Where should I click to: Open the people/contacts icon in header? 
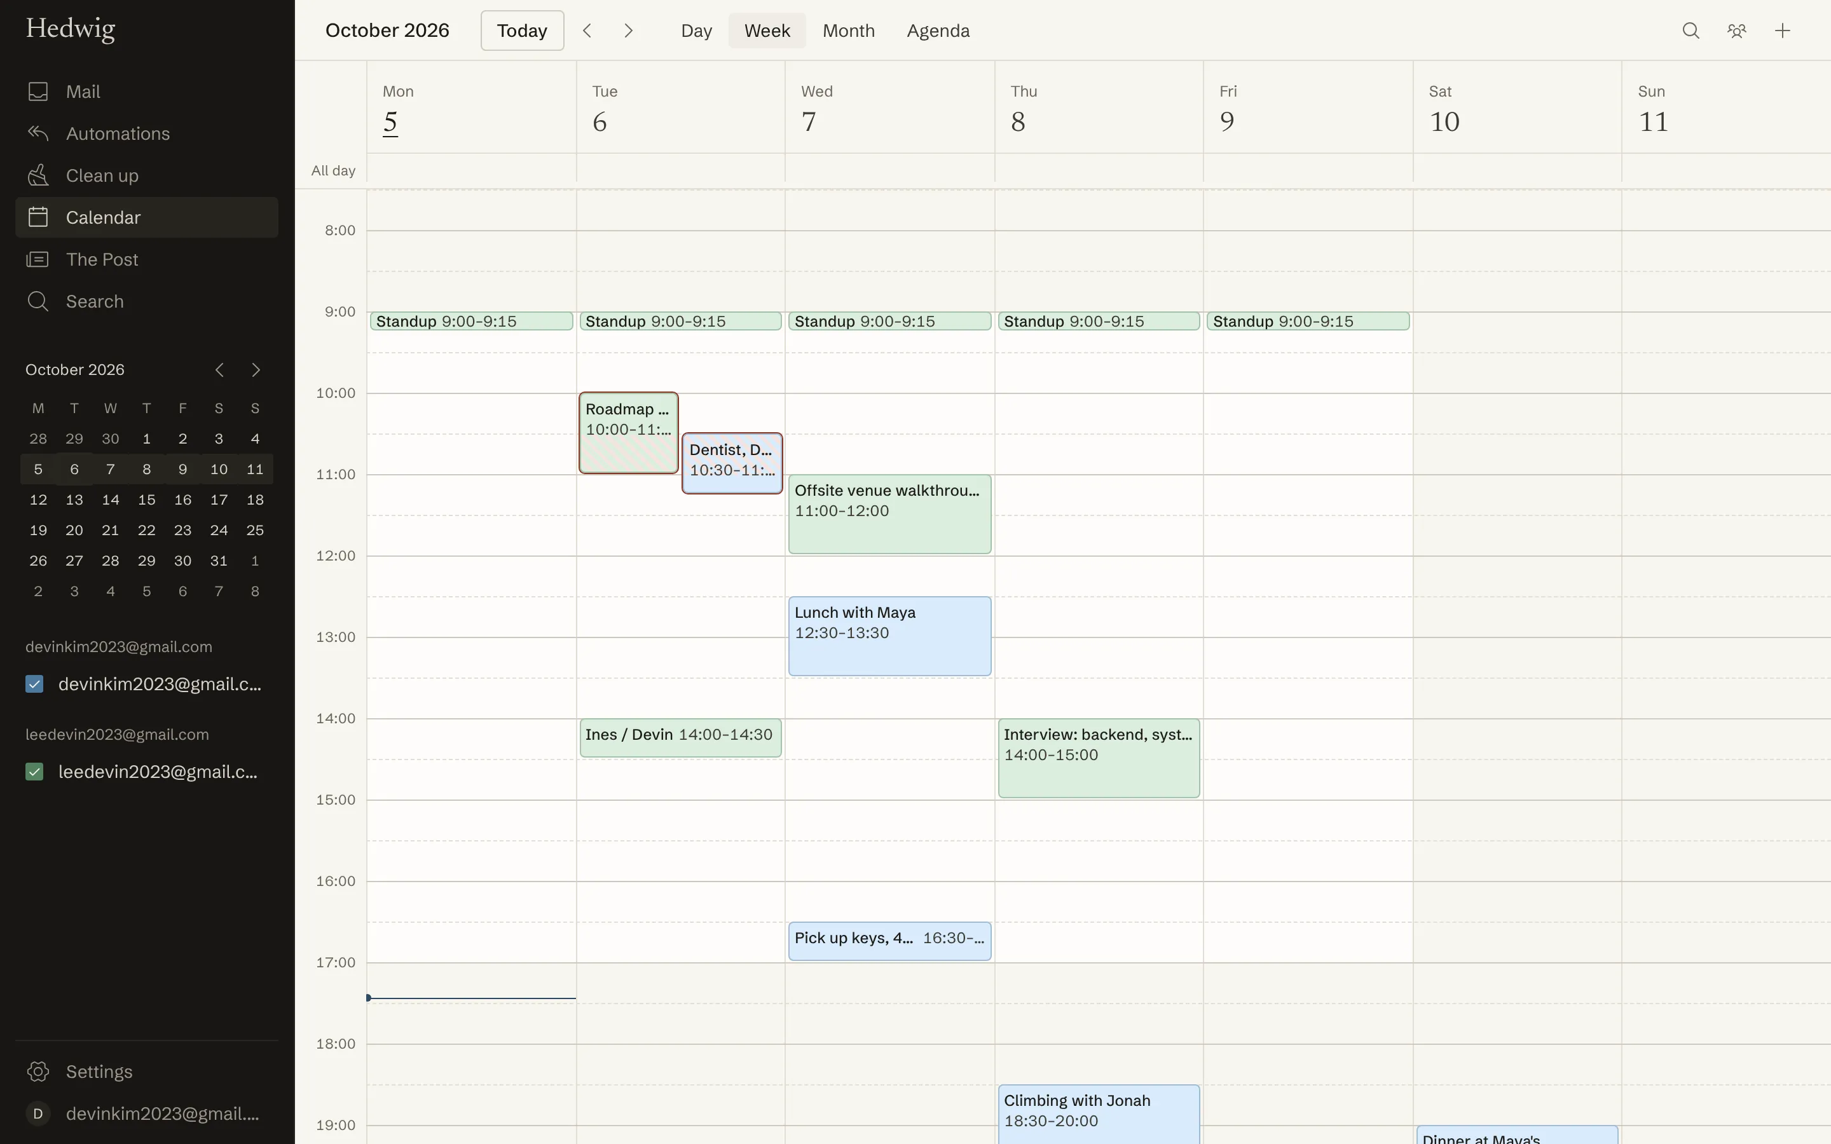pos(1736,31)
